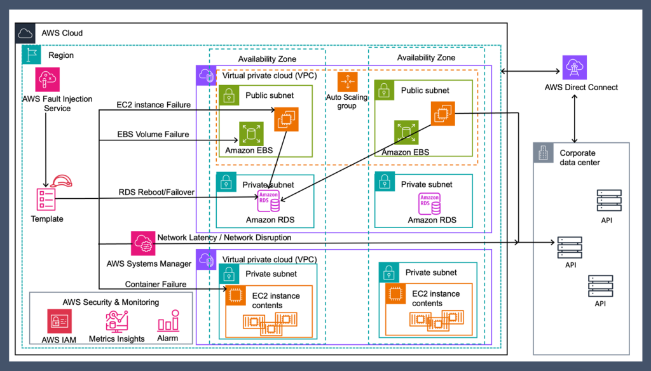
Task: Click the AWS Systems Manager icon
Action: tap(143, 243)
